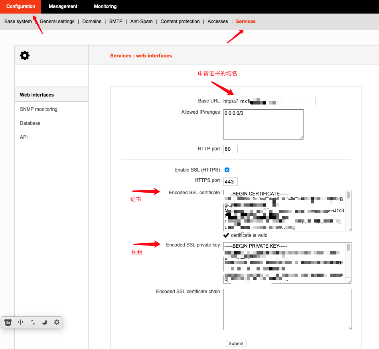The image size is (379, 349).
Task: Click the gear icon in the sidebar header
Action: pyautogui.click(x=25, y=55)
